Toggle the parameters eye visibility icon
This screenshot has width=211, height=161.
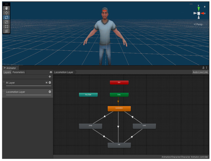coord(51,72)
